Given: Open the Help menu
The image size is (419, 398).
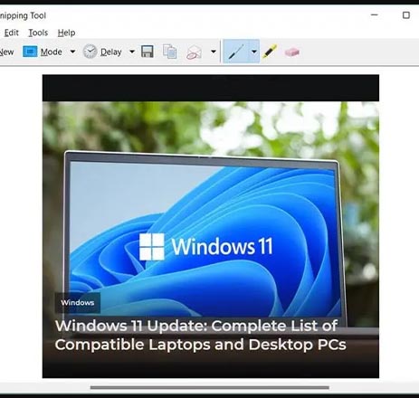Looking at the screenshot, I should coord(66,33).
